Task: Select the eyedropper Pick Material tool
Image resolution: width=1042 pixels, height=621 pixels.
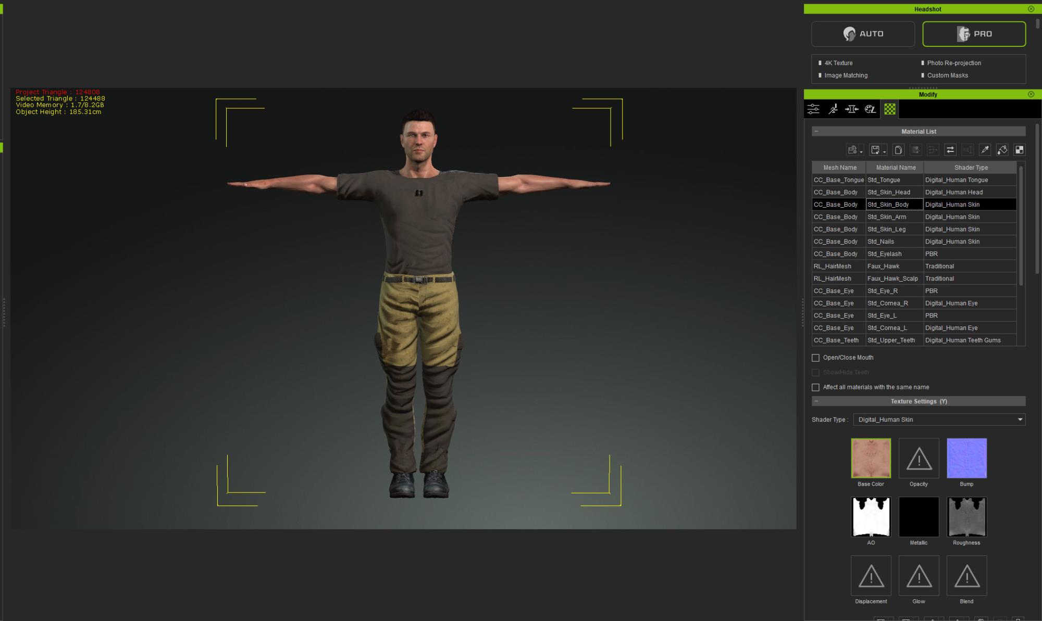Action: tap(985, 150)
